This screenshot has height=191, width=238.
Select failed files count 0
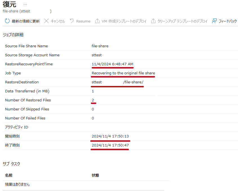tap(93, 118)
